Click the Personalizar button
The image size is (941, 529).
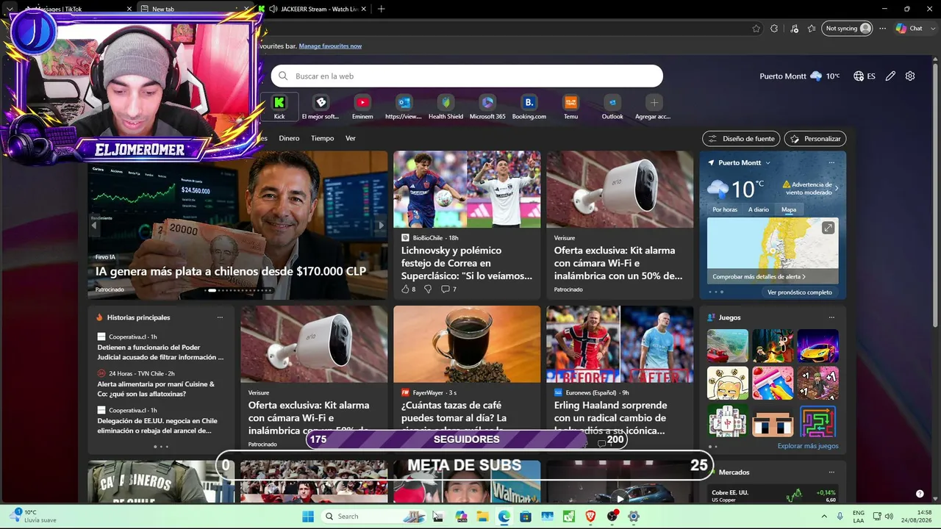[815, 139]
